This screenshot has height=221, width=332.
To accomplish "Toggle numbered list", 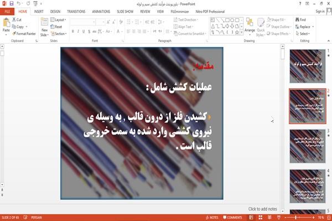I will coord(137,22).
